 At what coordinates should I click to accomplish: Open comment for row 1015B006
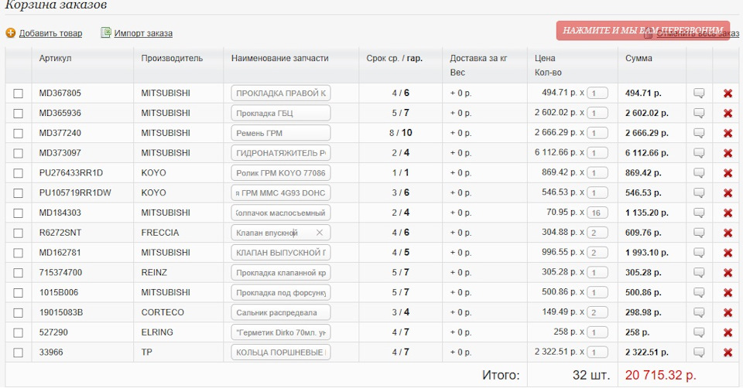(699, 292)
